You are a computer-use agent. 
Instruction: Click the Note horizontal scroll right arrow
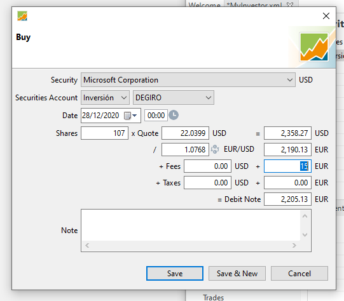pos(294,245)
